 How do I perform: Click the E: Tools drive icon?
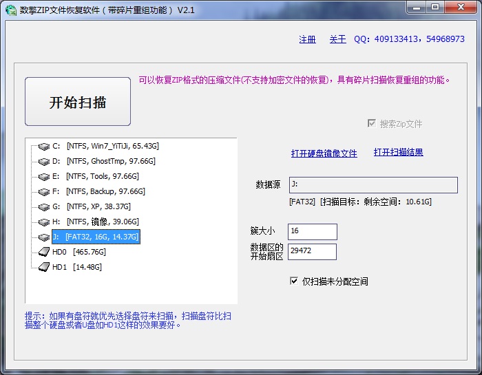click(43, 177)
